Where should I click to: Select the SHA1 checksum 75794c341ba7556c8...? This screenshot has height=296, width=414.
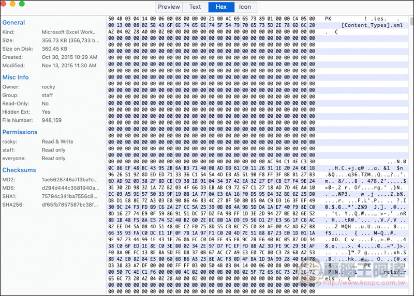coord(70,196)
